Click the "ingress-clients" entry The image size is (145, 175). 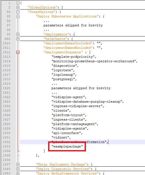(68, 119)
